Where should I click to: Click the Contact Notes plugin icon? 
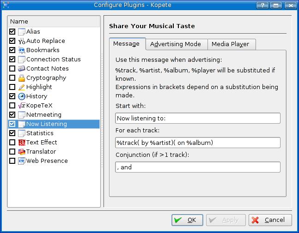(x=21, y=69)
